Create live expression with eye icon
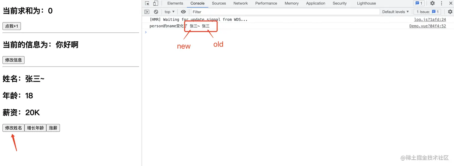This screenshot has height=166, width=454. 183,12
